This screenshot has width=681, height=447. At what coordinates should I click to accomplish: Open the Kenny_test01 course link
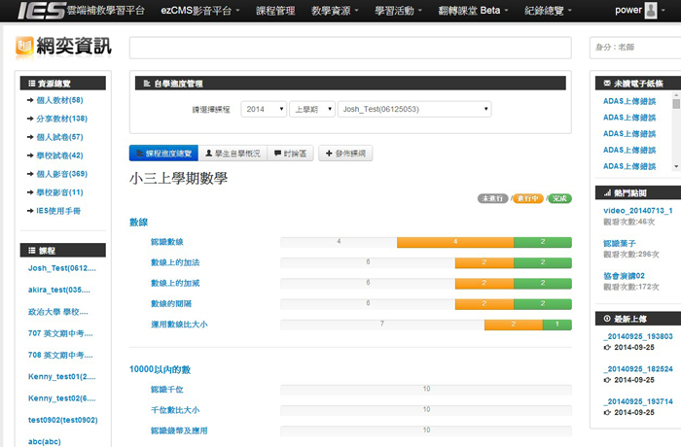61,377
